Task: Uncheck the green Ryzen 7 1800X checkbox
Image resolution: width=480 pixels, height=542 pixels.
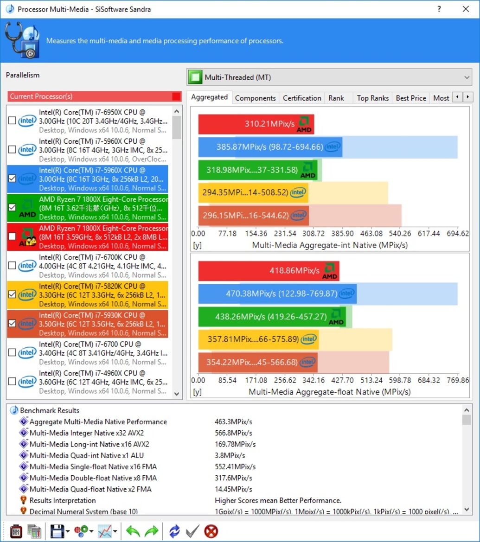Action: pyautogui.click(x=12, y=207)
